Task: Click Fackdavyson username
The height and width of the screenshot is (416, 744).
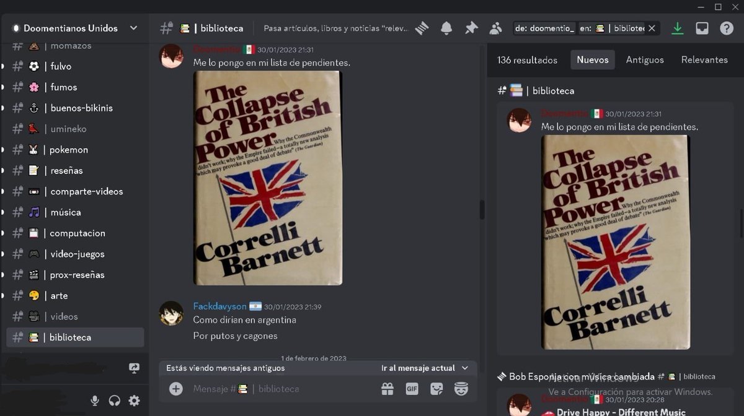Action: pyautogui.click(x=219, y=306)
